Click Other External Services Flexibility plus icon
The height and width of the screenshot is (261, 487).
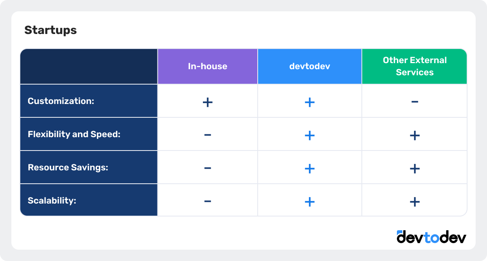tap(414, 135)
